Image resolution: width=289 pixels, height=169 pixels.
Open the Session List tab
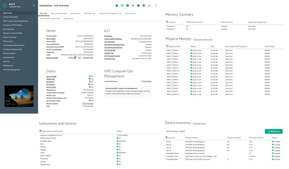(x=75, y=14)
